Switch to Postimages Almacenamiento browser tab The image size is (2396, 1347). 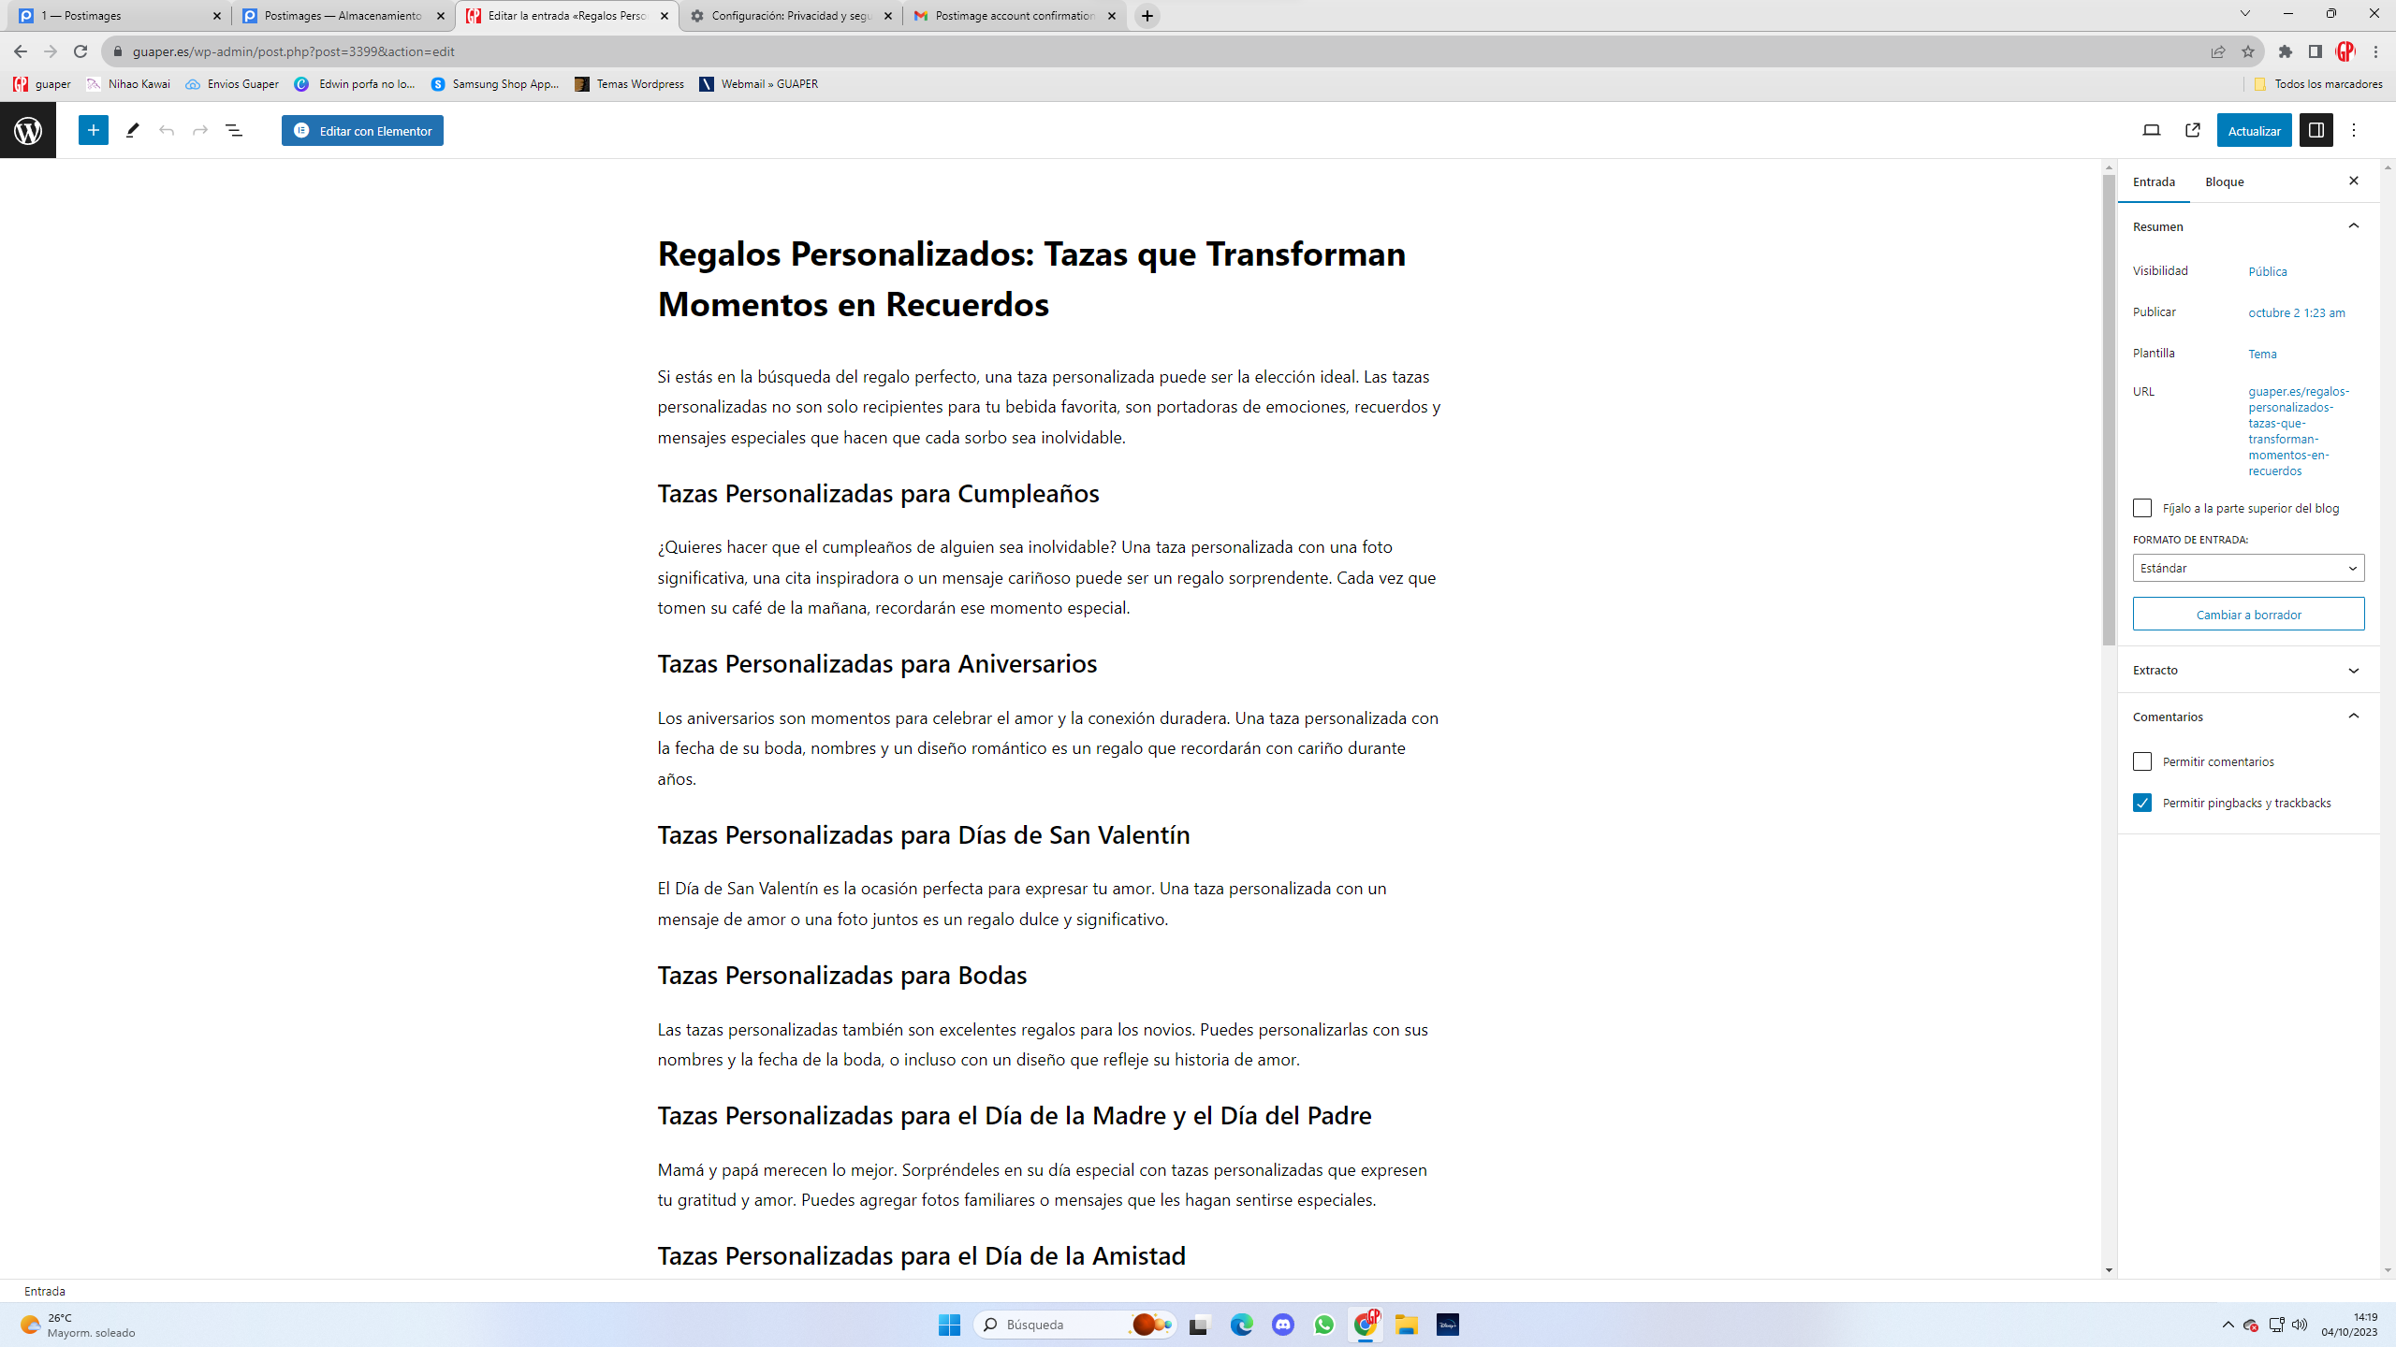click(343, 16)
